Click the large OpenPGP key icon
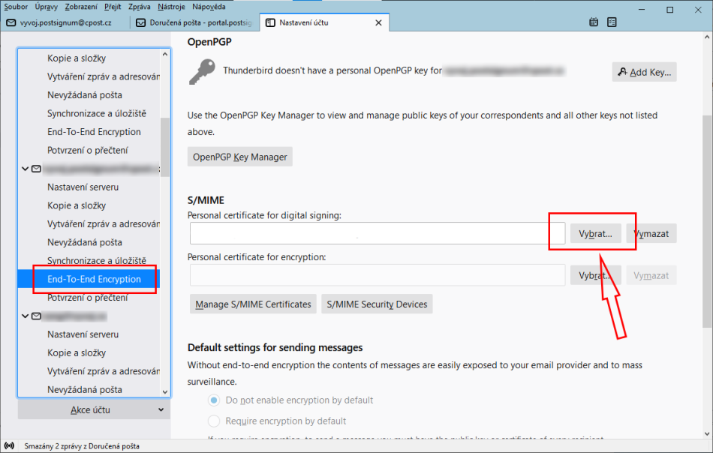Viewport: 713px width, 453px height. tap(202, 72)
